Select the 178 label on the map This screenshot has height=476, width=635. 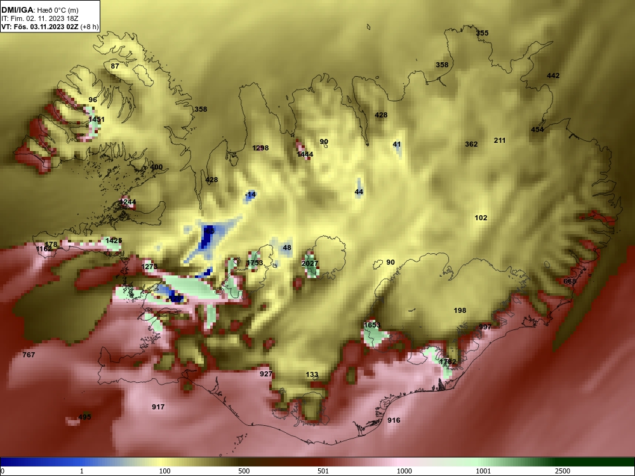coord(51,244)
